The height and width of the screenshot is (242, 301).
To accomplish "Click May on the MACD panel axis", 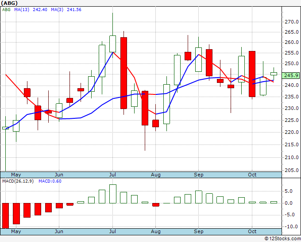I will tap(16, 231).
